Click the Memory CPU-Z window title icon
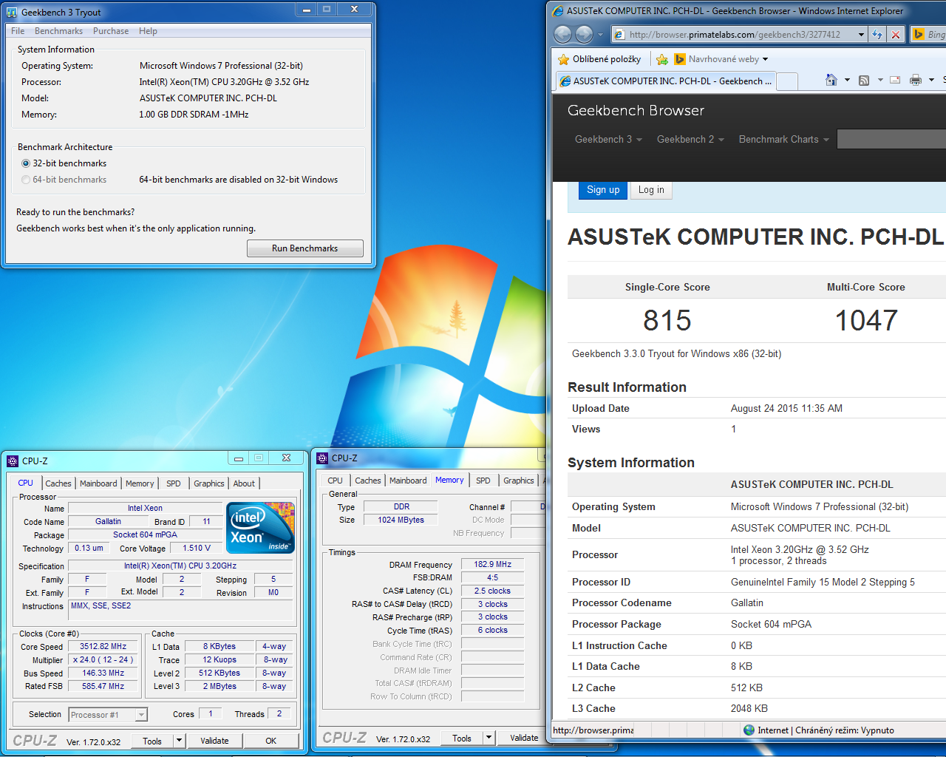The image size is (946, 757). (x=322, y=458)
